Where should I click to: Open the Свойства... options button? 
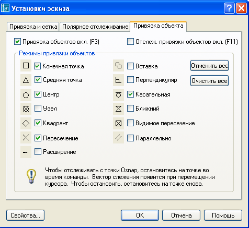[25, 215]
